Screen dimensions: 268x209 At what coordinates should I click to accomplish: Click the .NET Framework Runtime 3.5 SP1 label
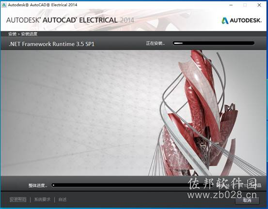[51, 44]
